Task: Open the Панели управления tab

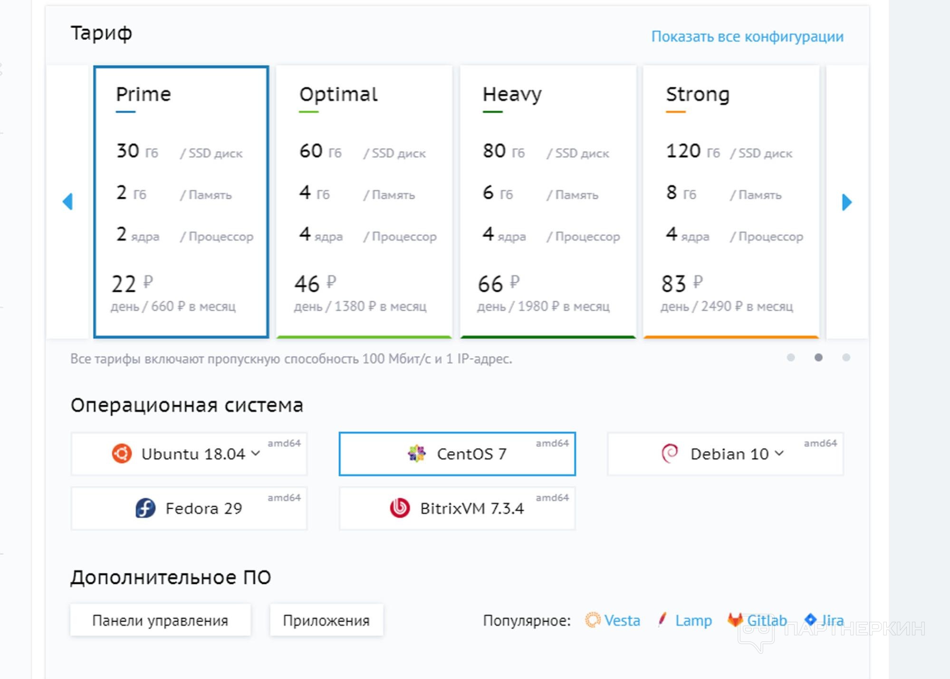Action: pyautogui.click(x=160, y=620)
